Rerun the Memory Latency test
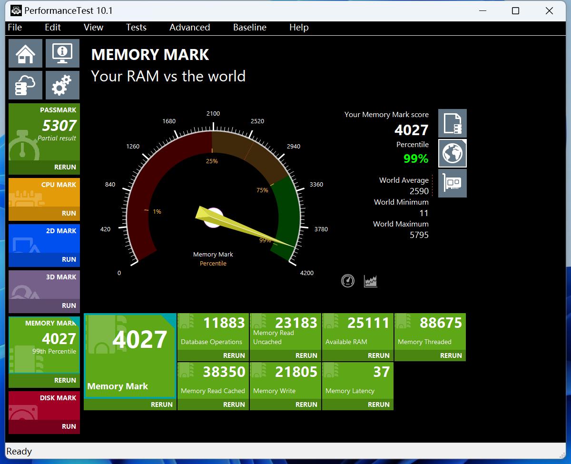The width and height of the screenshot is (571, 464). [x=378, y=405]
